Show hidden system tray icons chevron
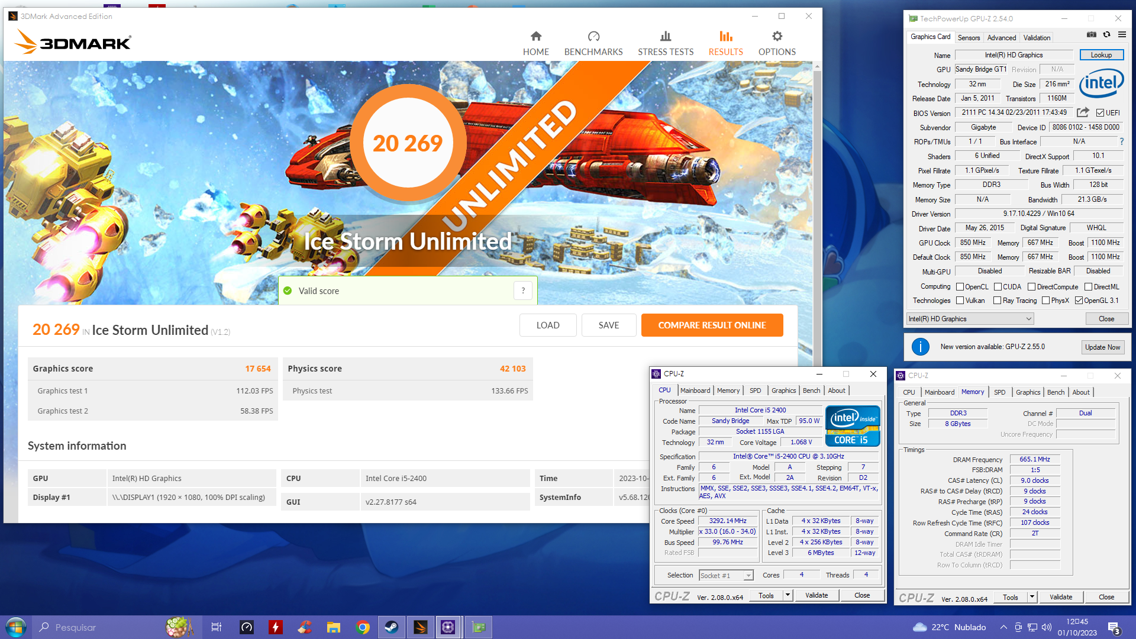The image size is (1136, 639). 1003,627
